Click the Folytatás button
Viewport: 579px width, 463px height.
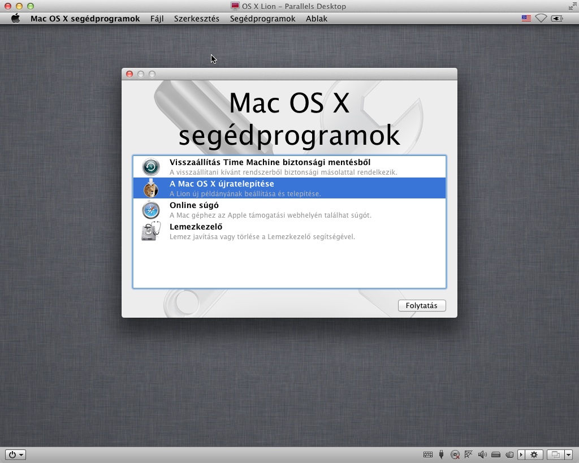[x=422, y=305]
